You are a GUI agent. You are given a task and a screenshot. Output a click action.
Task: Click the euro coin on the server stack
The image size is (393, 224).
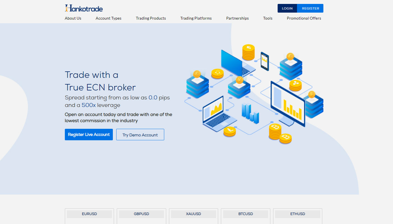coord(290,56)
